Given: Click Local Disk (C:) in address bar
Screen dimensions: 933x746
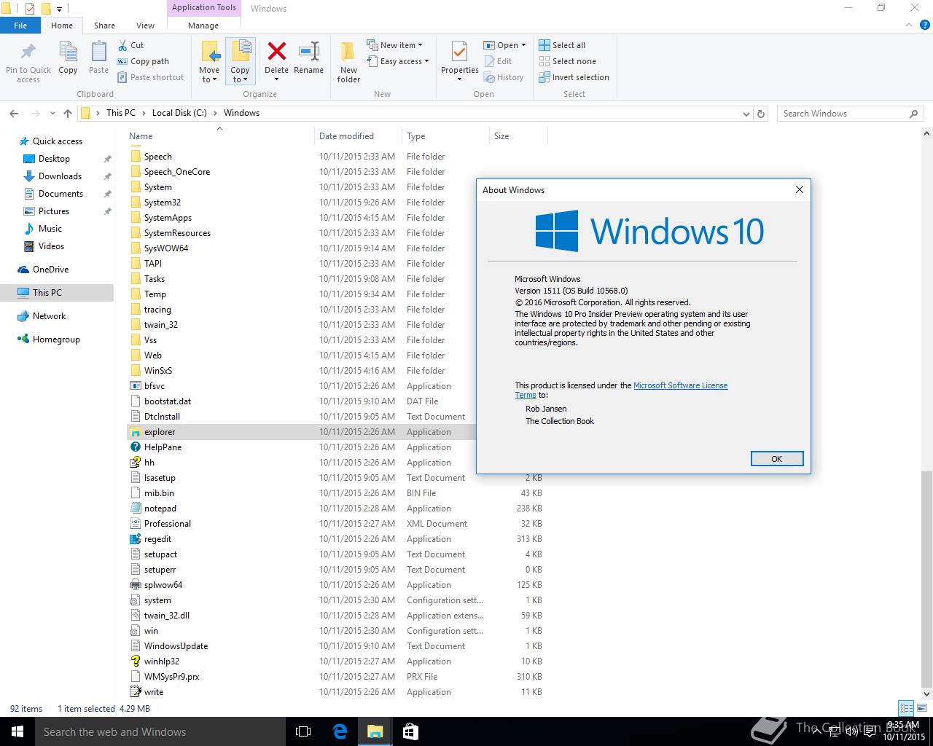Looking at the screenshot, I should click(x=179, y=113).
